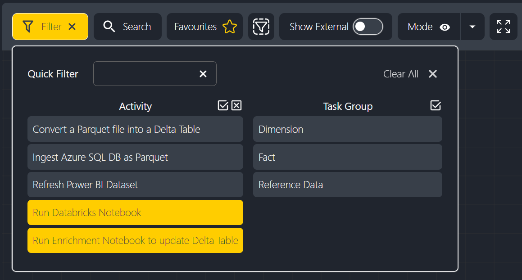522x280 pixels.
Task: Pick the Dimension task group filter
Action: click(347, 129)
